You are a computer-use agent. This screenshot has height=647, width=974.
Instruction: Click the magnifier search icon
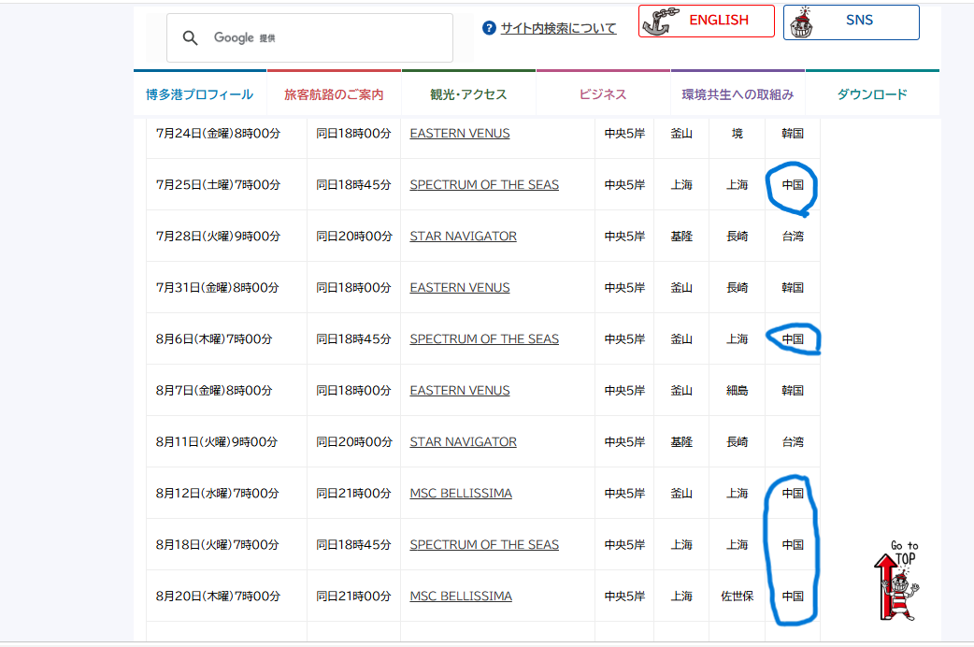pos(190,38)
